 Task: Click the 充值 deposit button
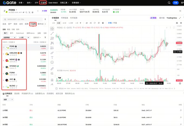click(x=176, y=3)
